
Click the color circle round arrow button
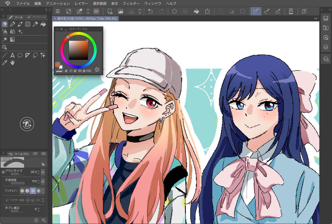[97, 70]
